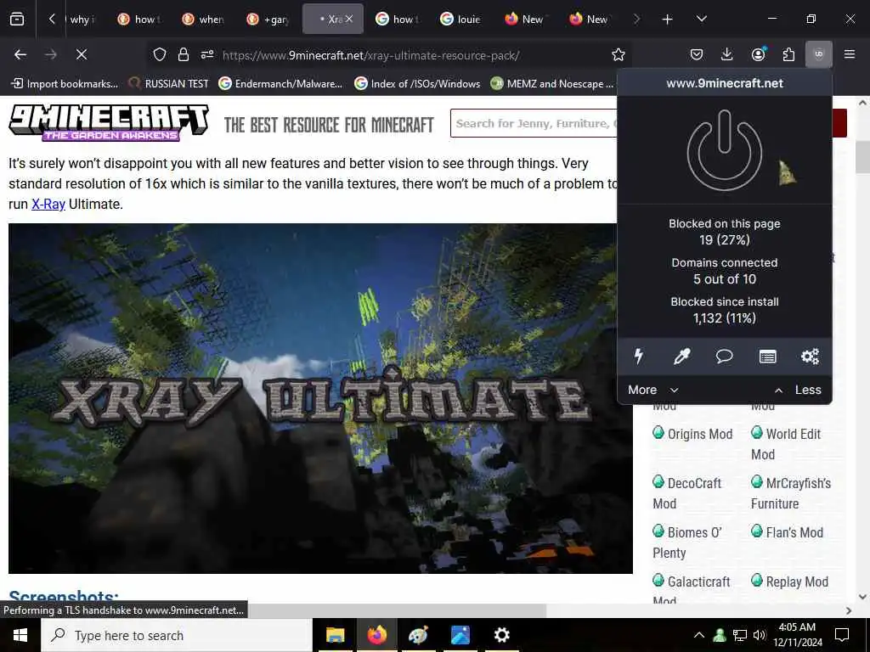Open uBlock dashboard gears icon

tap(810, 356)
